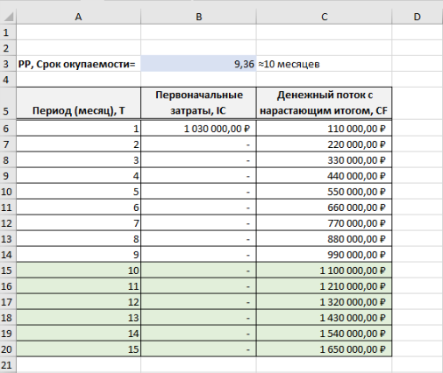The image size is (443, 373).
Task: Select column B header
Action: 198,17
